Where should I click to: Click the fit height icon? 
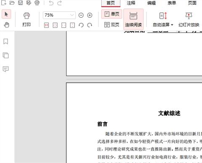72,25
